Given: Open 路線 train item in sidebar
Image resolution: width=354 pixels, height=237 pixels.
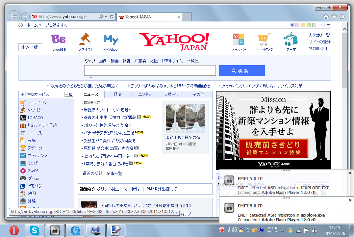Looking at the screenshot, I should coord(32,201).
